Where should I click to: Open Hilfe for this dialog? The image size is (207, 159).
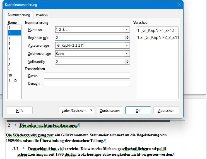[x=20, y=110]
